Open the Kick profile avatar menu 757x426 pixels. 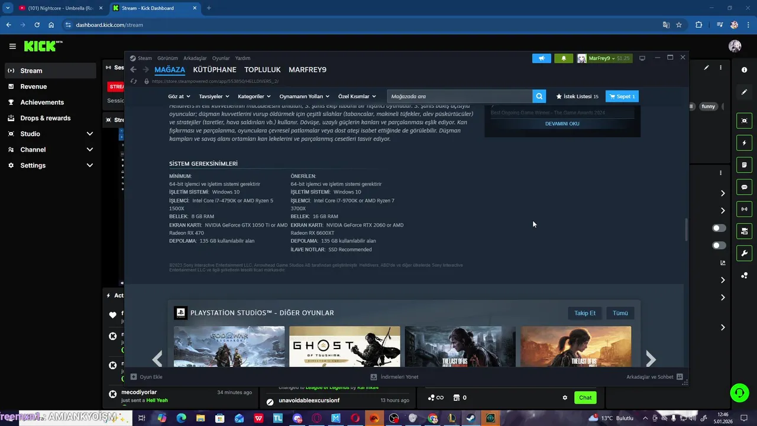735,46
